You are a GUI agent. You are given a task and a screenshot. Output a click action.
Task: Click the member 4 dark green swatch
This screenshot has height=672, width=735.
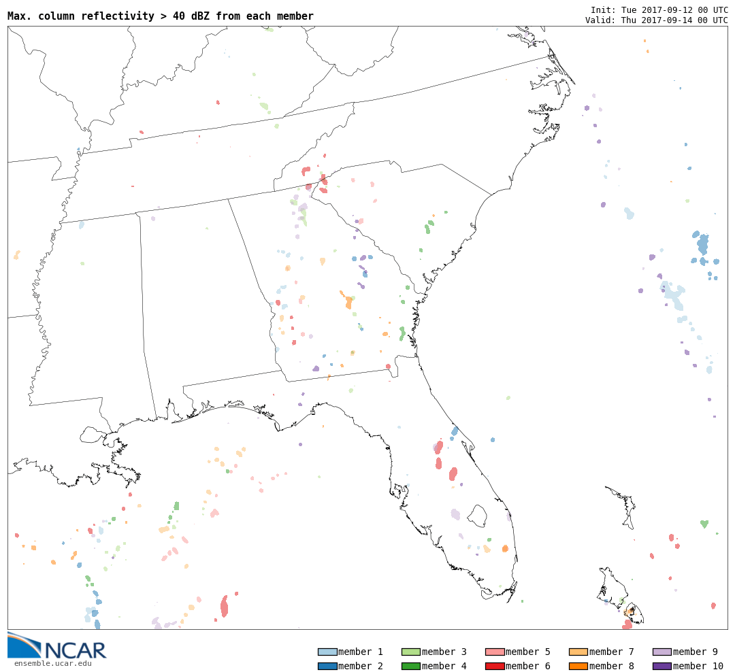tap(411, 666)
